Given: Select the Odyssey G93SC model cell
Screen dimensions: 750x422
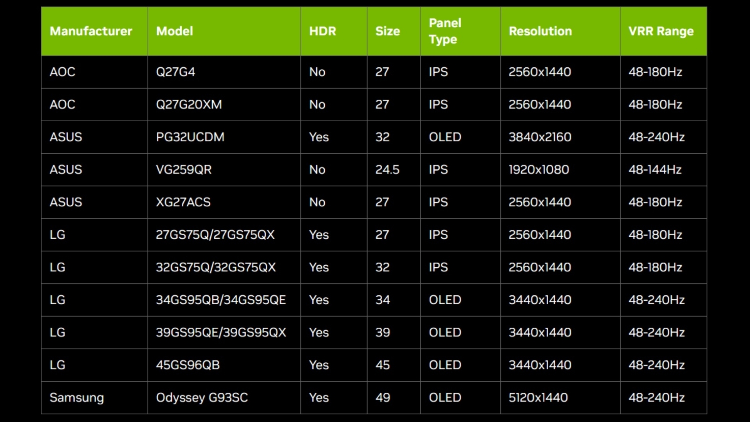Looking at the screenshot, I should (202, 398).
